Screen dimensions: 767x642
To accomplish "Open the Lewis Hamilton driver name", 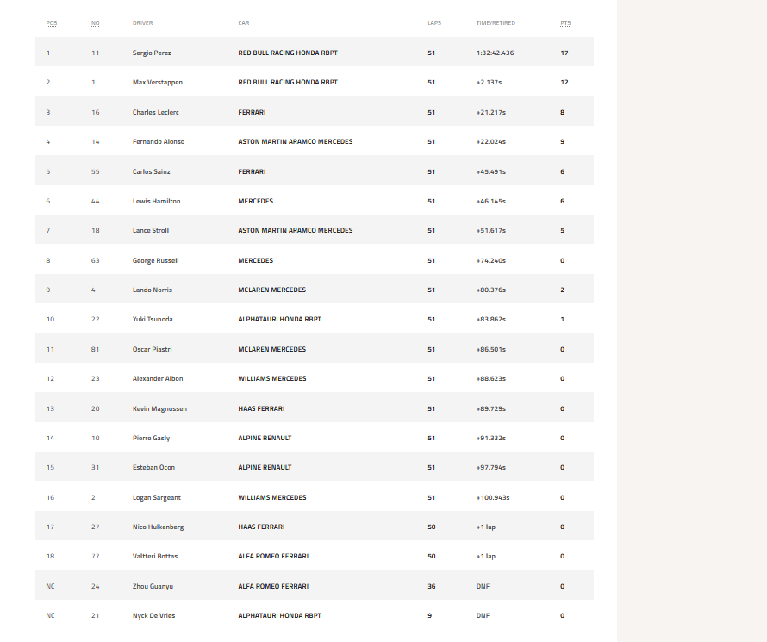I will coord(155,201).
